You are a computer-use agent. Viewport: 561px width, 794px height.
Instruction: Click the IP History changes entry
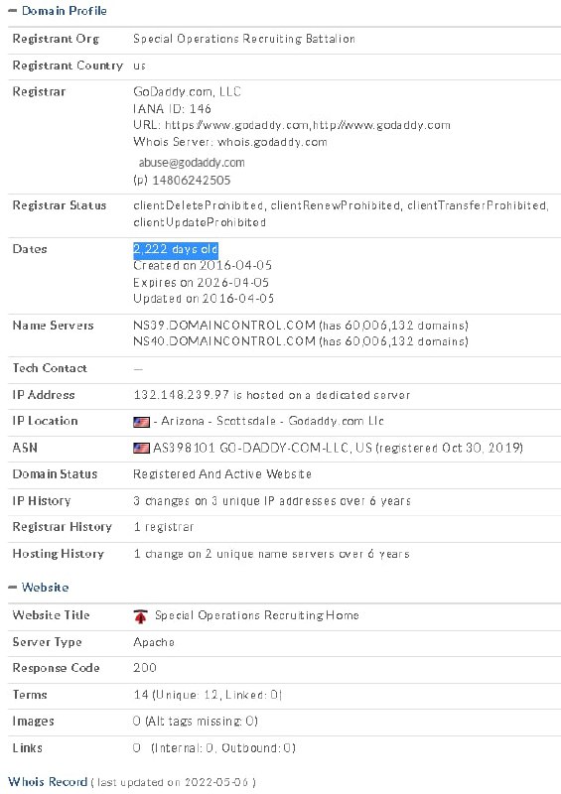272,501
